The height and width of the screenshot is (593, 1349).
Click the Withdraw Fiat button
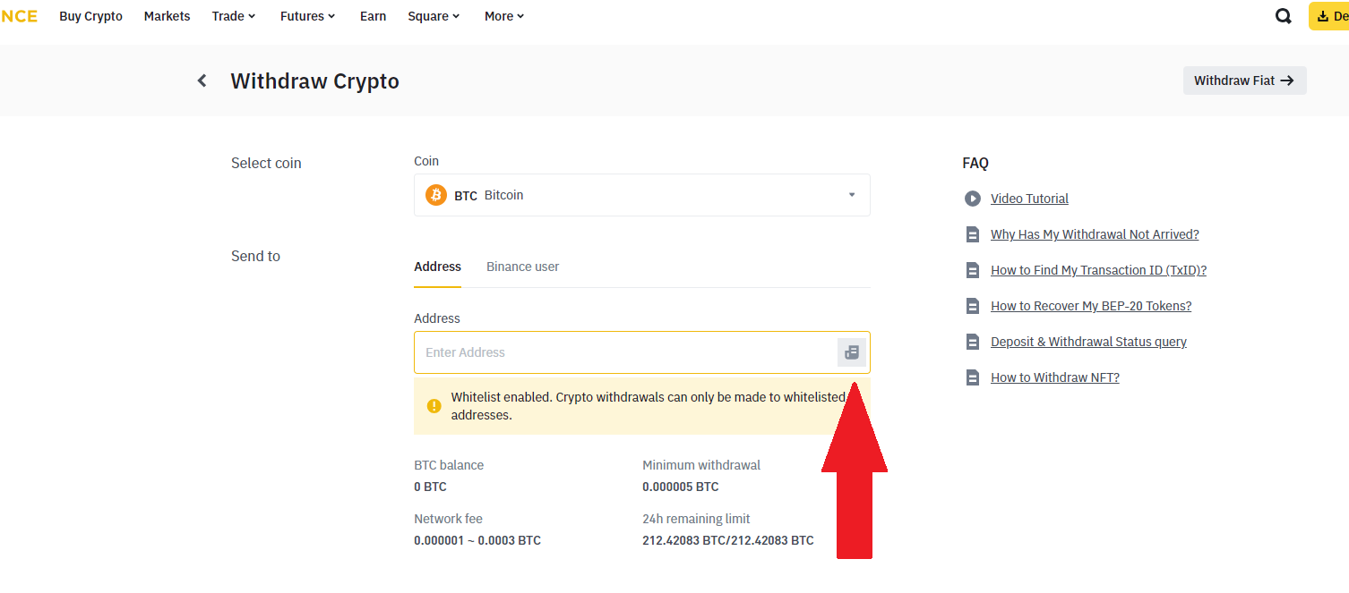pos(1245,80)
